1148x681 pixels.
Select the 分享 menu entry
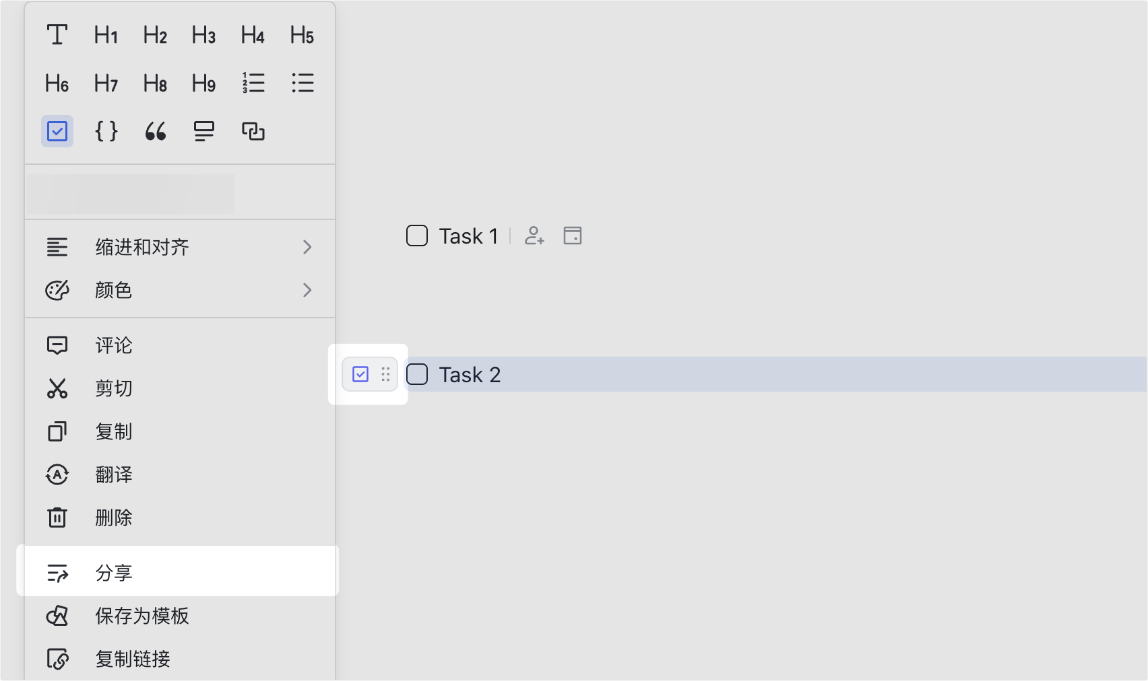tap(178, 573)
